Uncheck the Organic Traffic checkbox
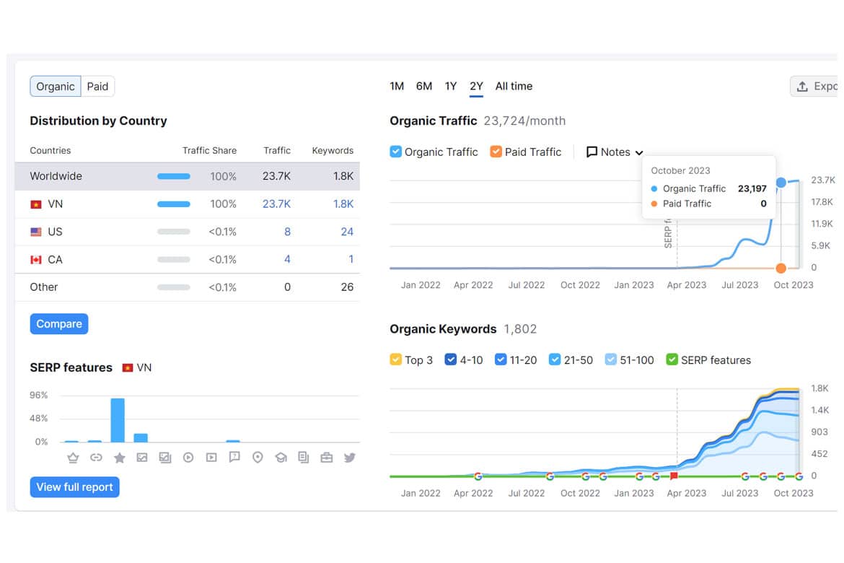Viewport: 844px width, 563px height. pyautogui.click(x=395, y=152)
